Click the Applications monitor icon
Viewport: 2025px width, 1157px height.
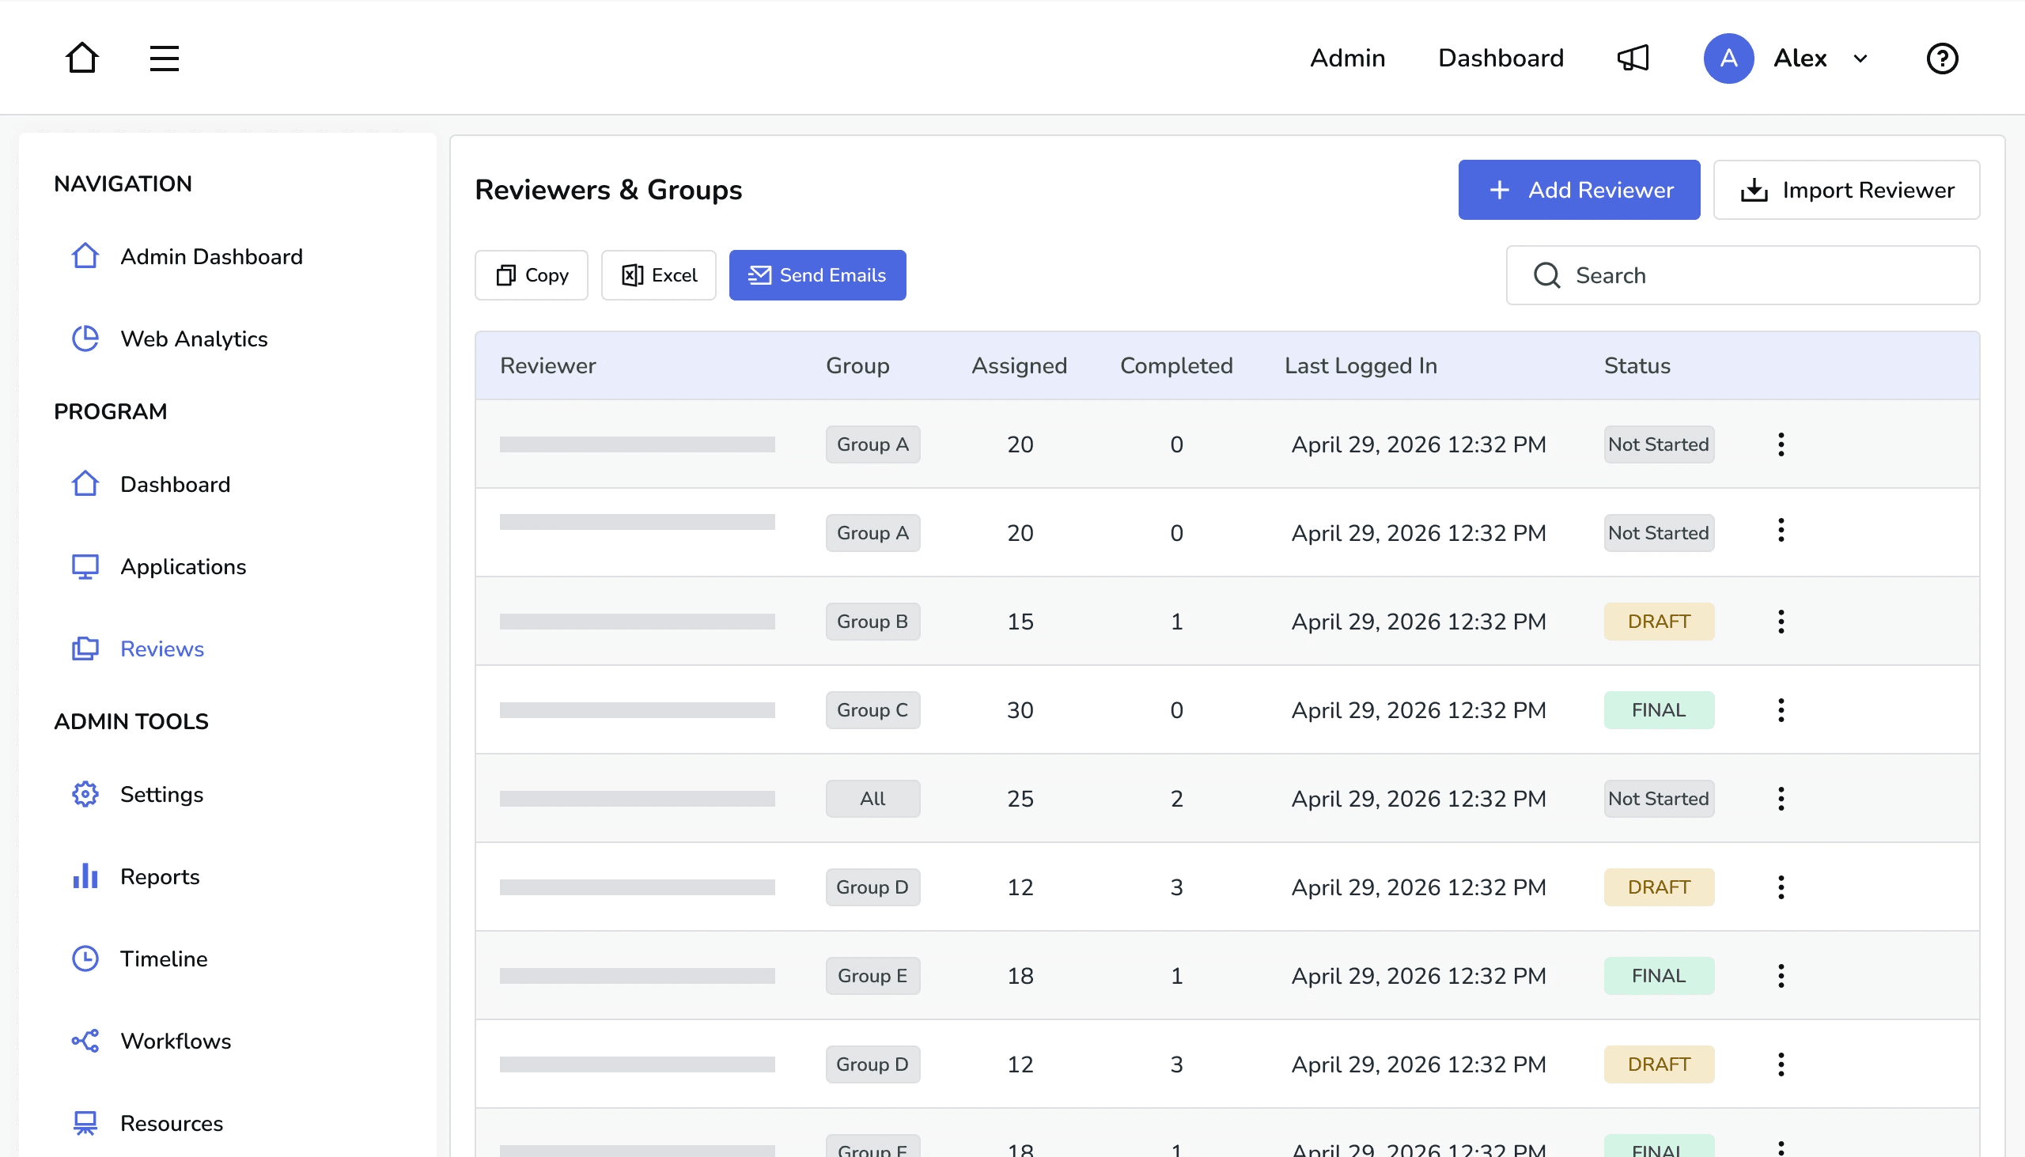coord(85,566)
